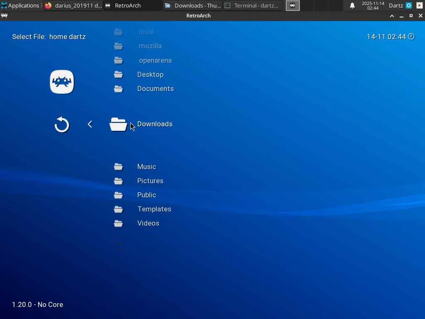Click the folder icon beside Documents

click(118, 89)
